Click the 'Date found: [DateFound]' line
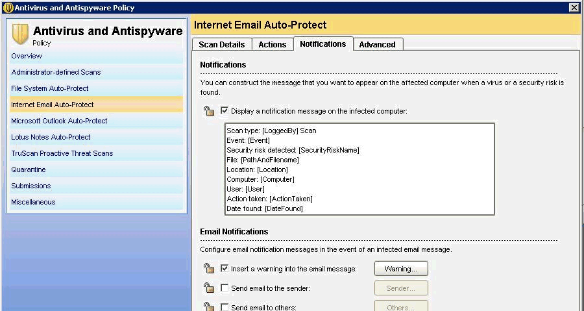The image size is (584, 311). pos(265,208)
